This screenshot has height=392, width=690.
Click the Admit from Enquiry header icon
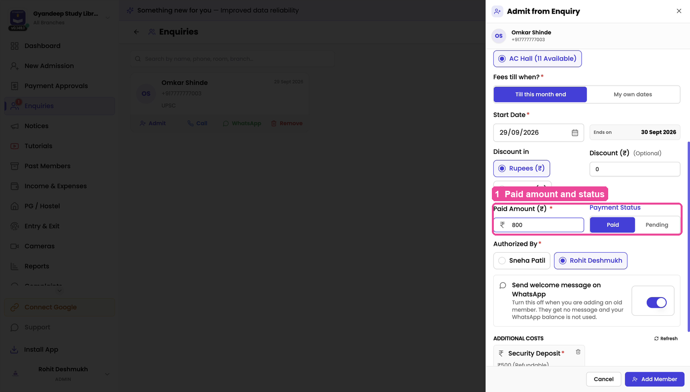pos(497,11)
